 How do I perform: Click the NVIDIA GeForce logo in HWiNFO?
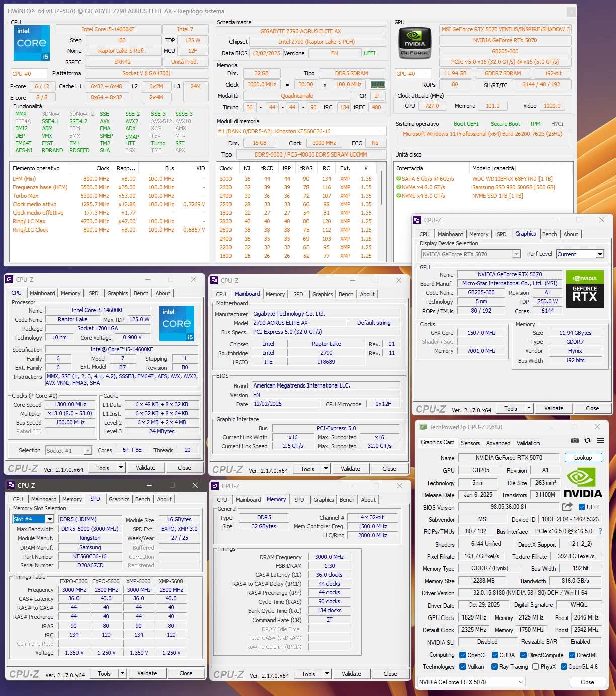(x=415, y=43)
